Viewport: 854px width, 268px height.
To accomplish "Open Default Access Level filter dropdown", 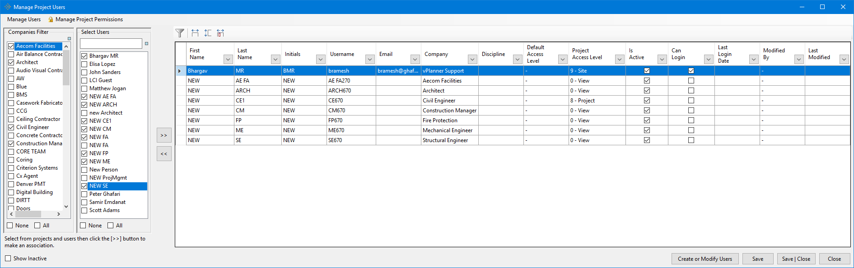I will coord(563,59).
